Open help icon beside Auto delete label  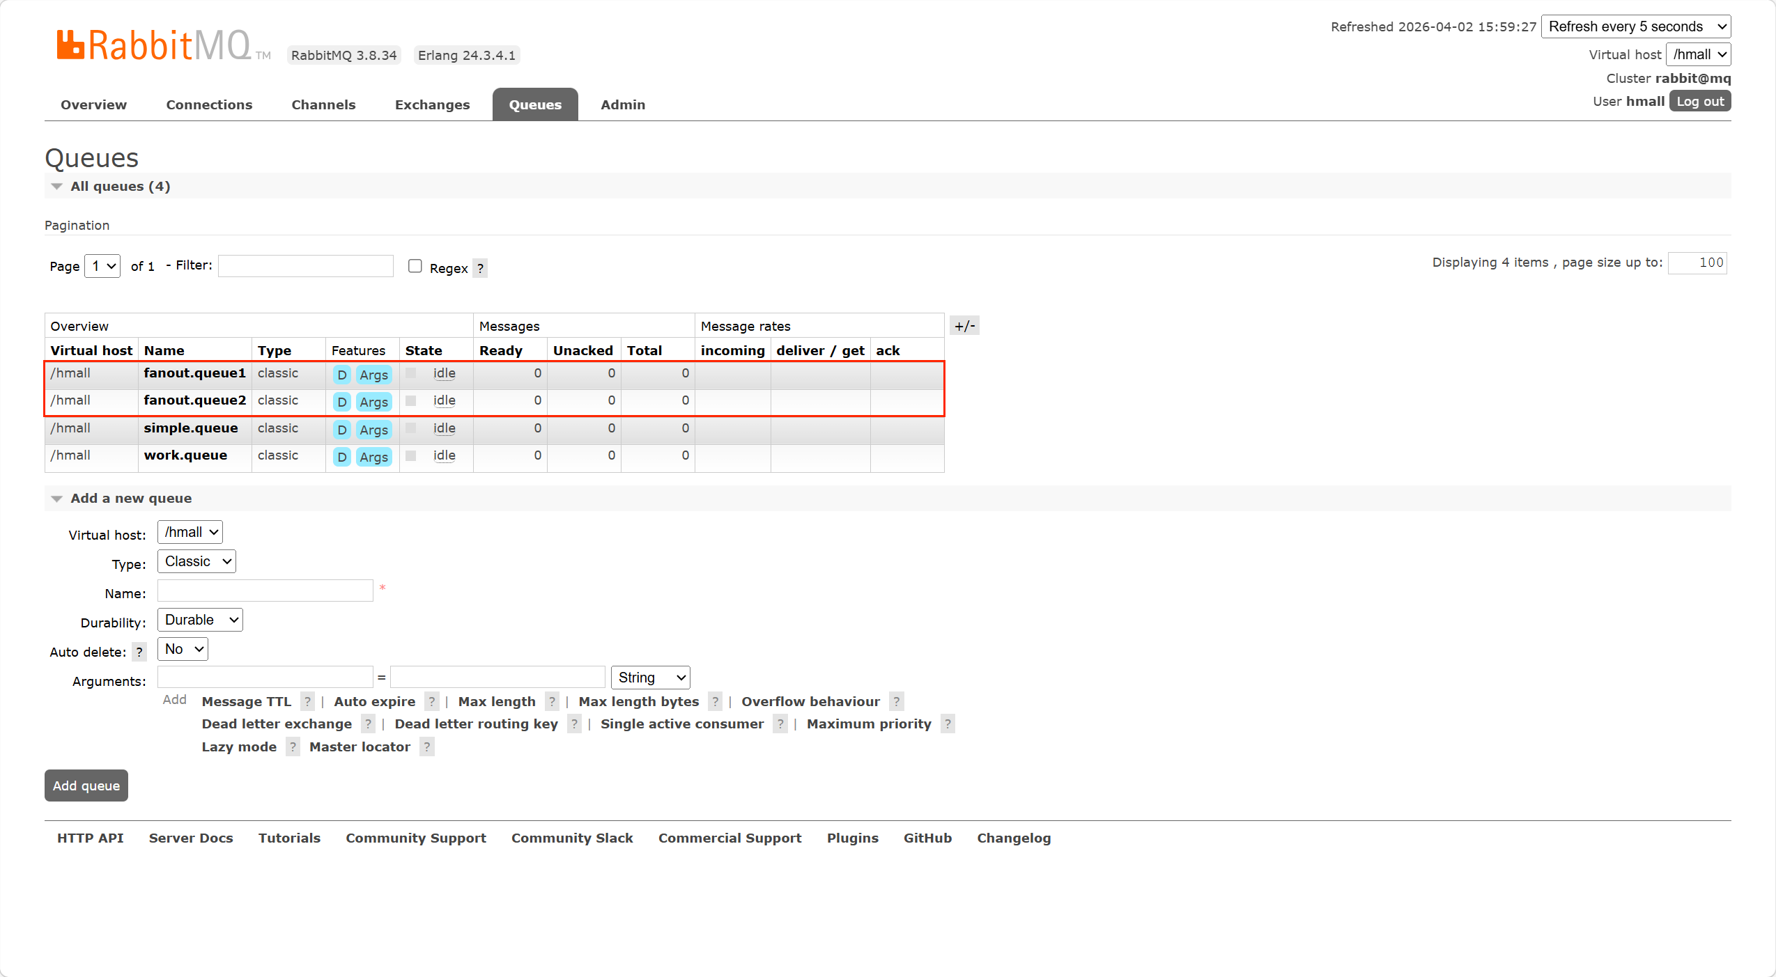point(139,652)
